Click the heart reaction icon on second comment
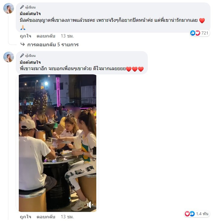The width and height of the screenshot is (222, 221). (187, 214)
